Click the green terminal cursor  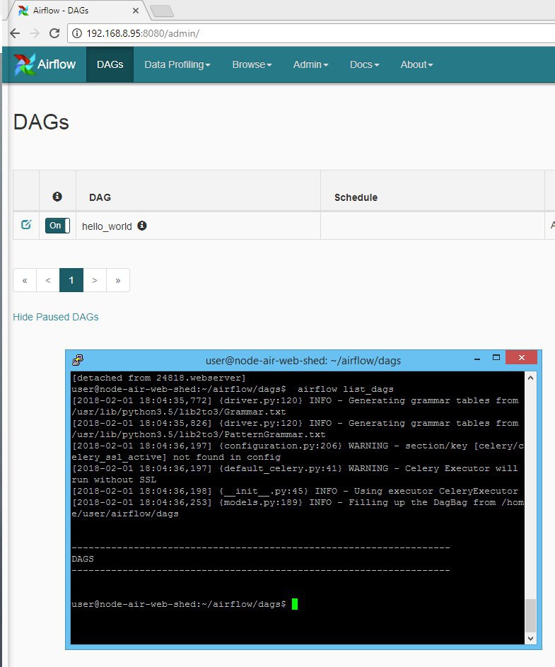tap(295, 604)
